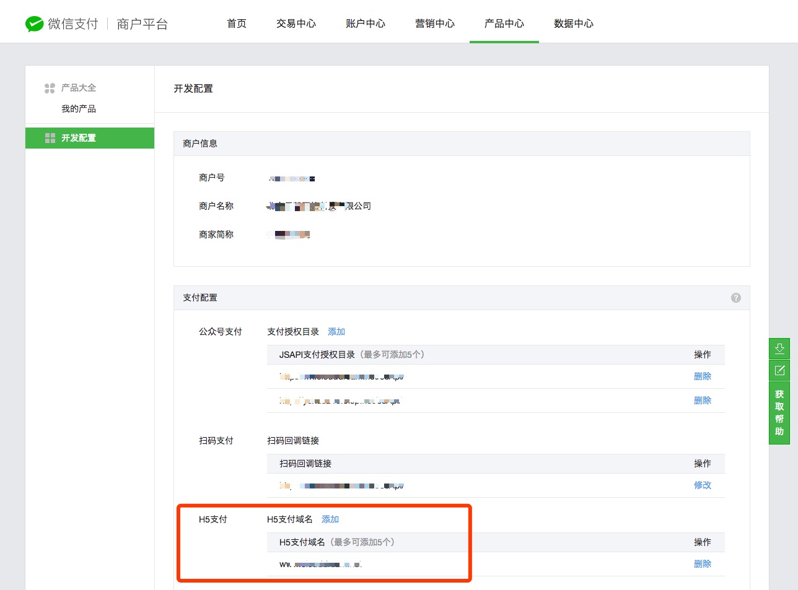Click the green download arrow side icon
The image size is (798, 590).
click(779, 348)
